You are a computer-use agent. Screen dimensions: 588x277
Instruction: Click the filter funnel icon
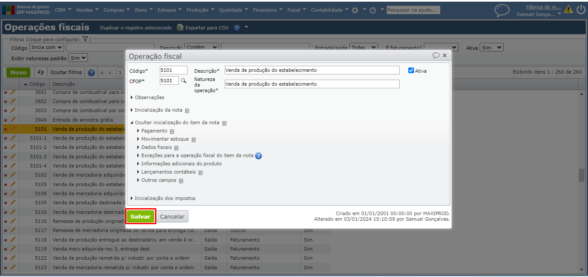pyautogui.click(x=86, y=39)
